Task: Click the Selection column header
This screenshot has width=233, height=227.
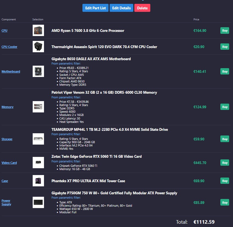Action: (38, 20)
